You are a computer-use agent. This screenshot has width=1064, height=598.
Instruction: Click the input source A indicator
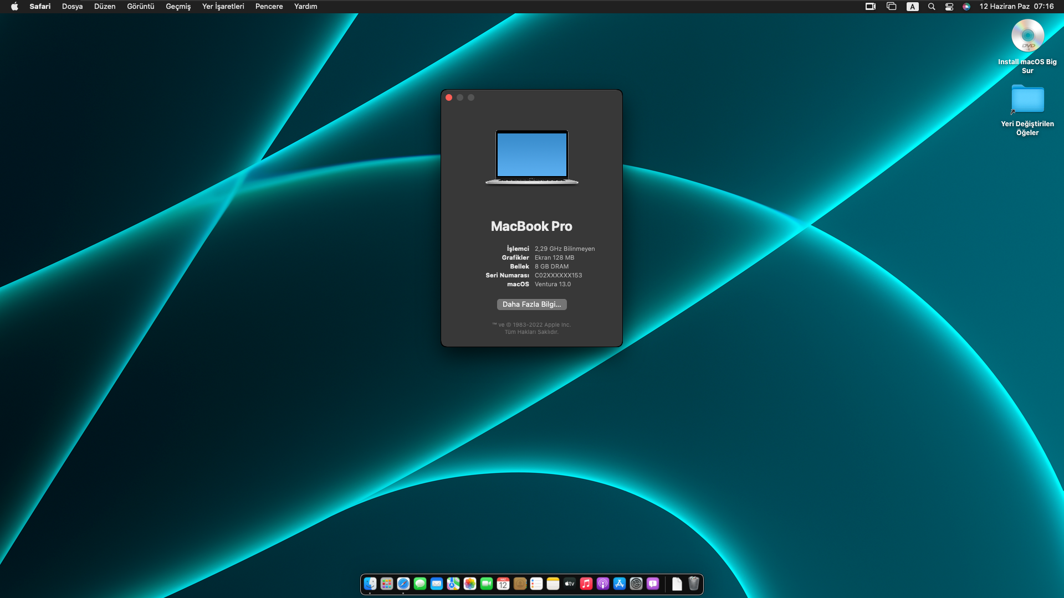(x=912, y=7)
